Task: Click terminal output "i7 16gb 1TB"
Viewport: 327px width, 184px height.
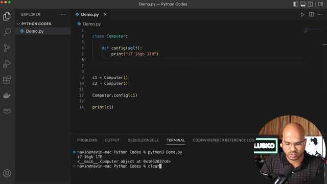Action: coord(90,157)
